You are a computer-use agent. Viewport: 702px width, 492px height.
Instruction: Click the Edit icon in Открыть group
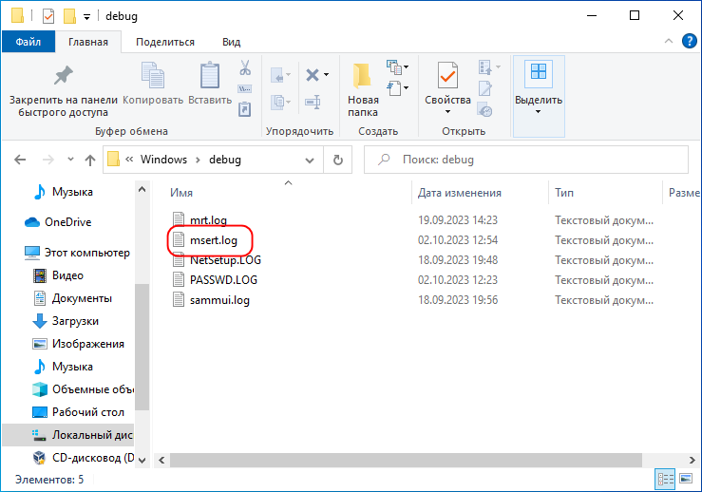(x=485, y=88)
